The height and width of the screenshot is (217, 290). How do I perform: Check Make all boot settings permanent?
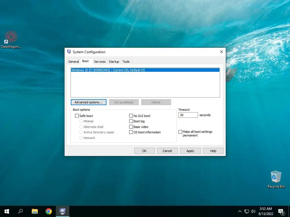tap(180, 132)
